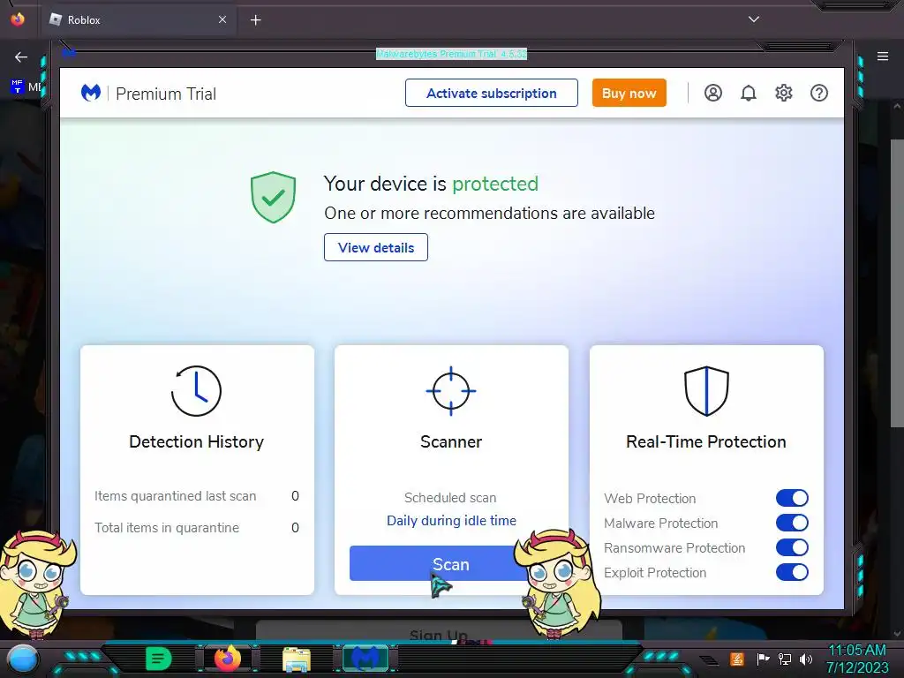Turn off Exploit Protection

point(792,572)
